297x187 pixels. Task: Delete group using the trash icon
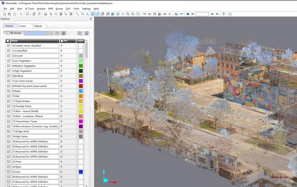pos(63,33)
